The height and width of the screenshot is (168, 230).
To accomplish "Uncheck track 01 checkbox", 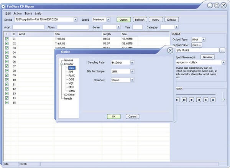I will [x=7, y=39].
